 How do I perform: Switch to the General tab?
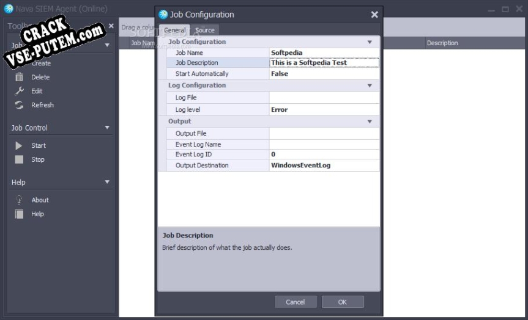click(x=174, y=31)
